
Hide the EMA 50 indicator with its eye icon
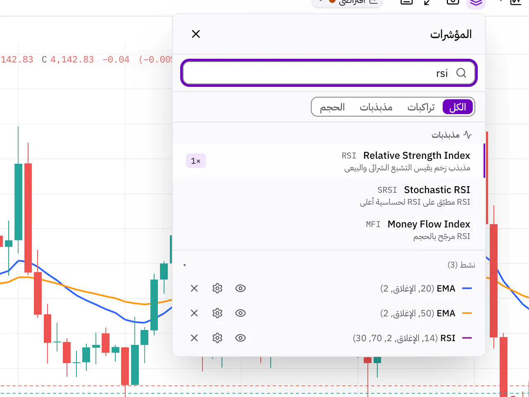coord(241,313)
